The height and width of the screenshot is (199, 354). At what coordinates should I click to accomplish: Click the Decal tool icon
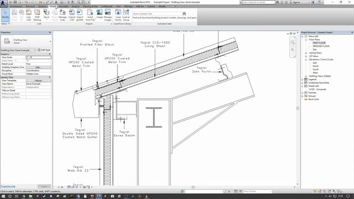pos(46,13)
